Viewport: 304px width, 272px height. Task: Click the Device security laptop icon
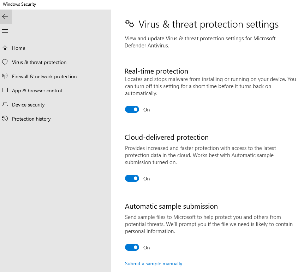pos(5,105)
